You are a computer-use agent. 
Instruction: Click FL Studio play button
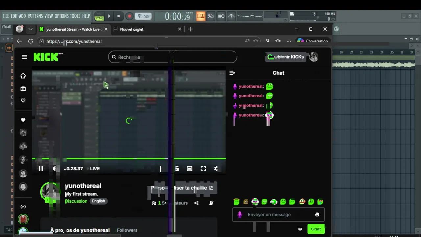point(109,16)
